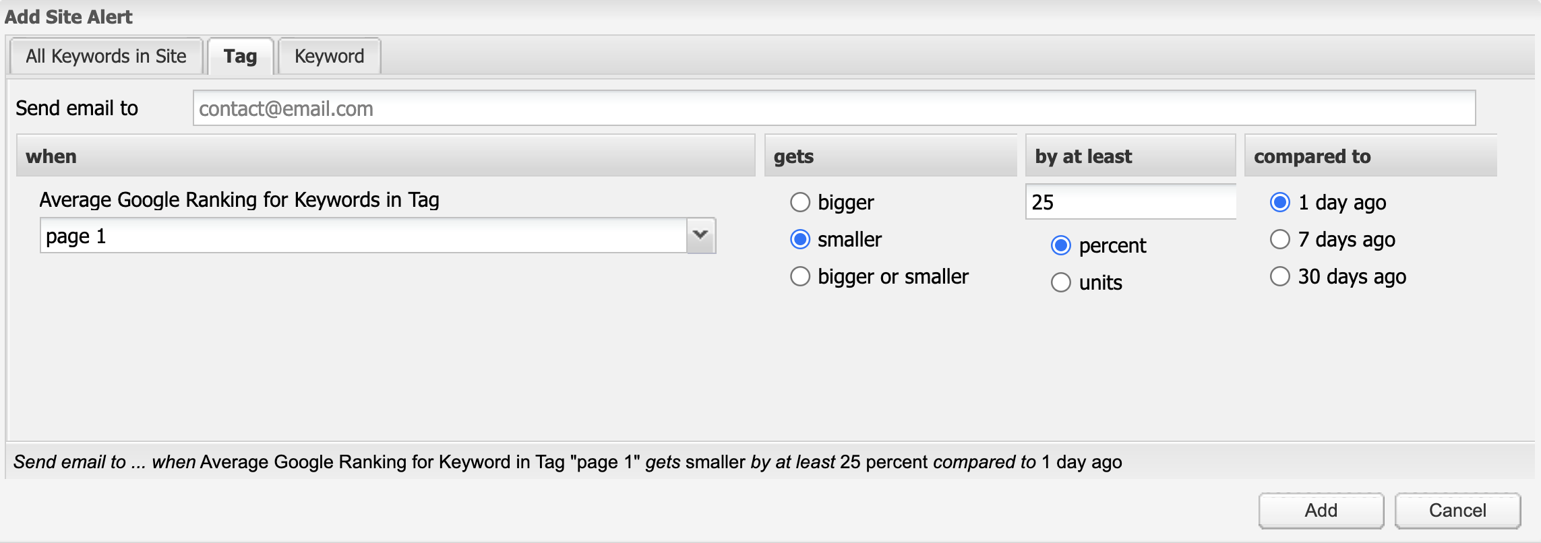
Task: Open the tag dropdown arrow
Action: 700,236
